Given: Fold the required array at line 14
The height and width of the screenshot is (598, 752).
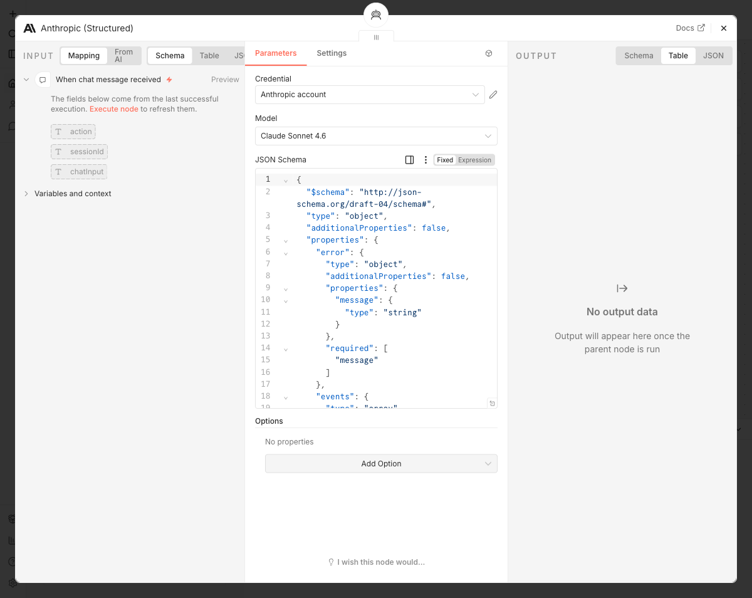Looking at the screenshot, I should 286,349.
